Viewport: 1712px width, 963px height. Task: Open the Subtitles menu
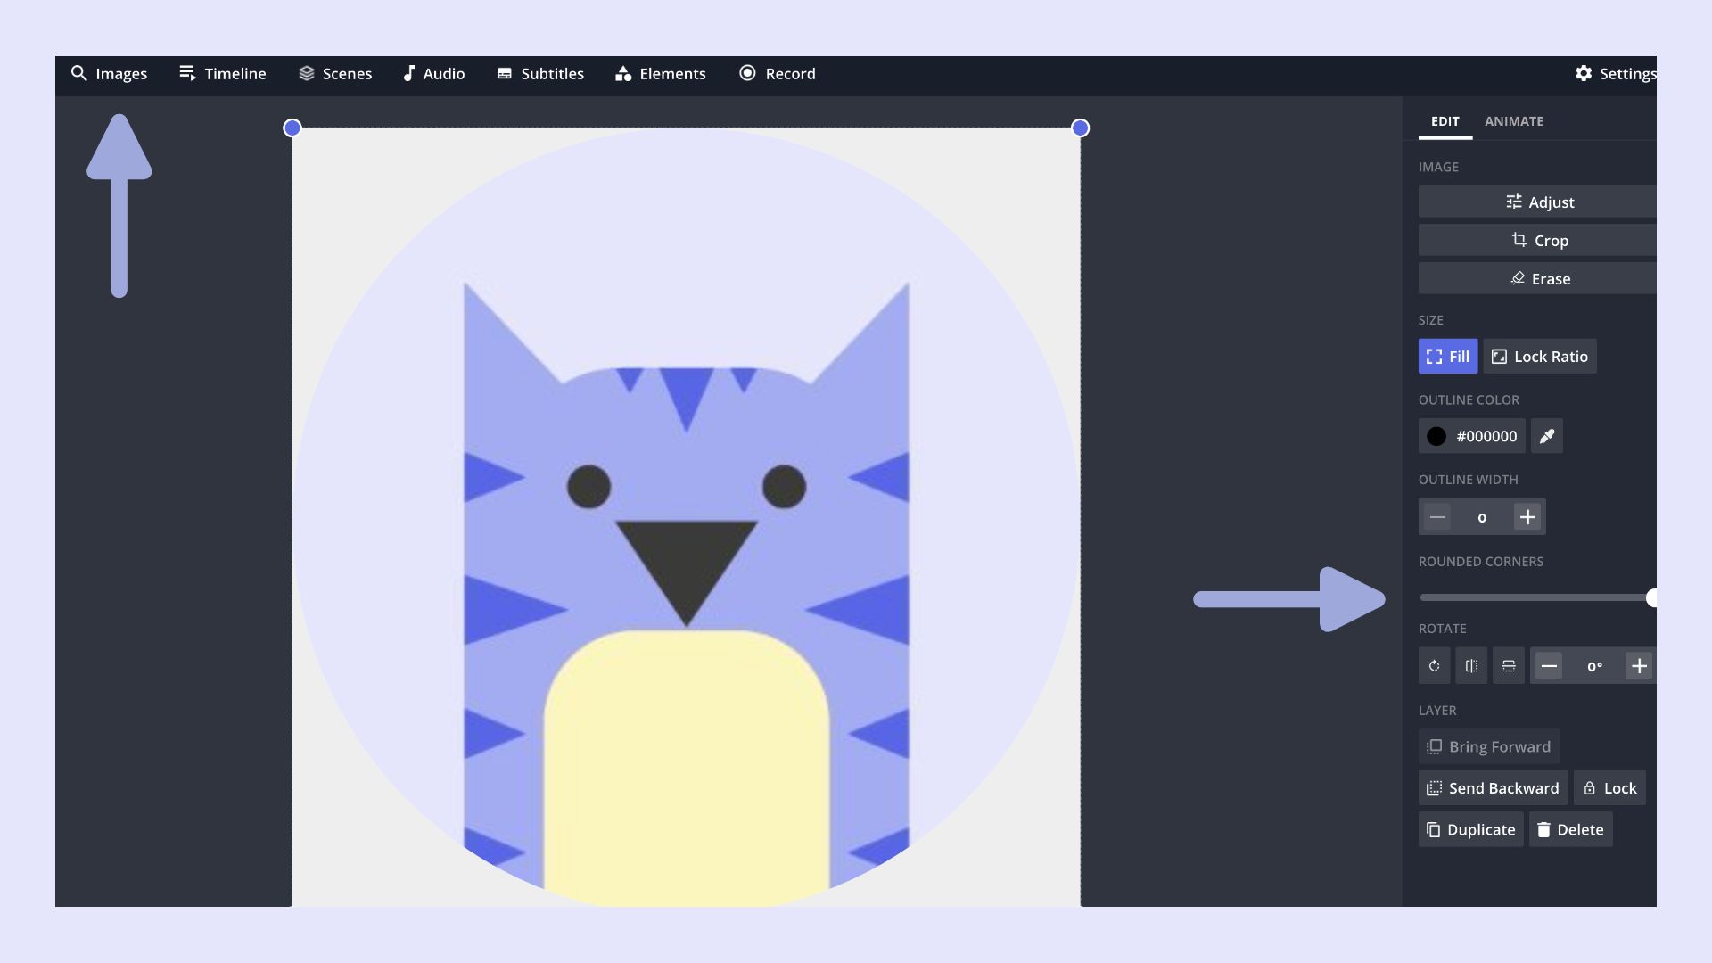tap(540, 74)
